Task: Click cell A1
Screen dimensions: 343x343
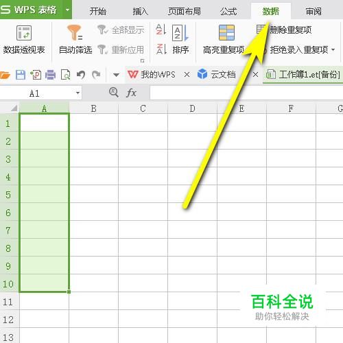Action: (x=45, y=123)
